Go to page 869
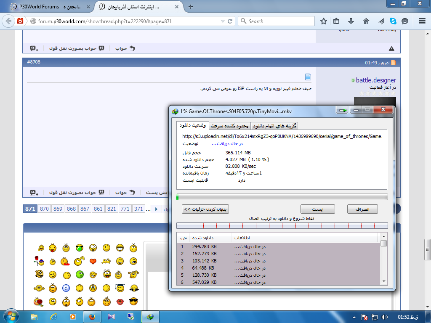Image resolution: width=431 pixels, height=323 pixels. tap(58, 209)
